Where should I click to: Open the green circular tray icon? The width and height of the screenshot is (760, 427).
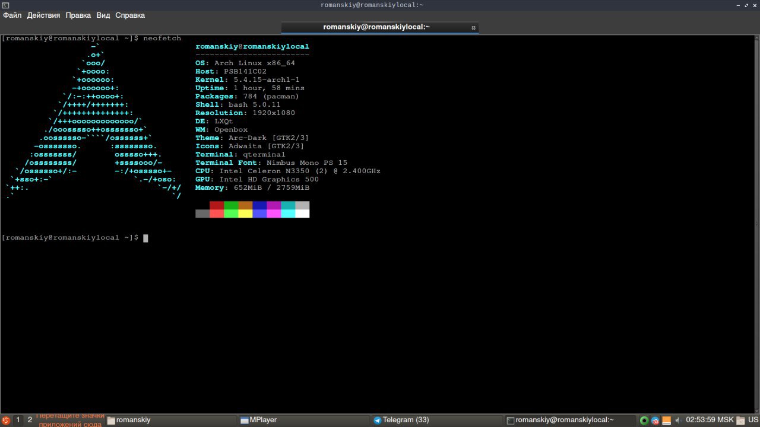(644, 420)
